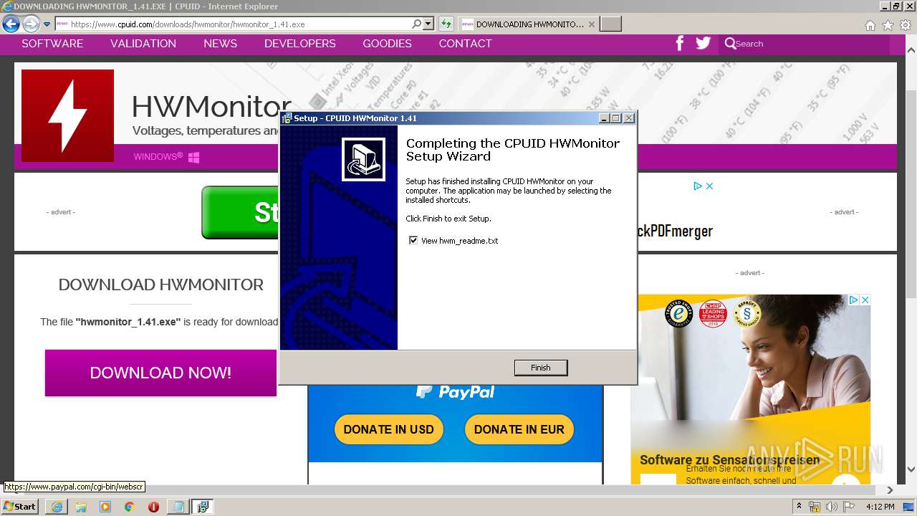
Task: Click the 4:12 PM system clock
Action: click(x=880, y=507)
